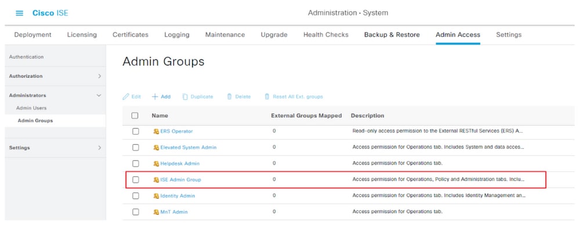Click the Delete trash icon

pyautogui.click(x=229, y=97)
